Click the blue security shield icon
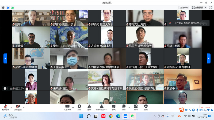Viewport: 214px width, 120px height. pyautogui.click(x=8, y=8)
